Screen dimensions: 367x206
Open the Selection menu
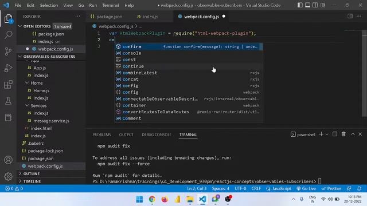49,5
